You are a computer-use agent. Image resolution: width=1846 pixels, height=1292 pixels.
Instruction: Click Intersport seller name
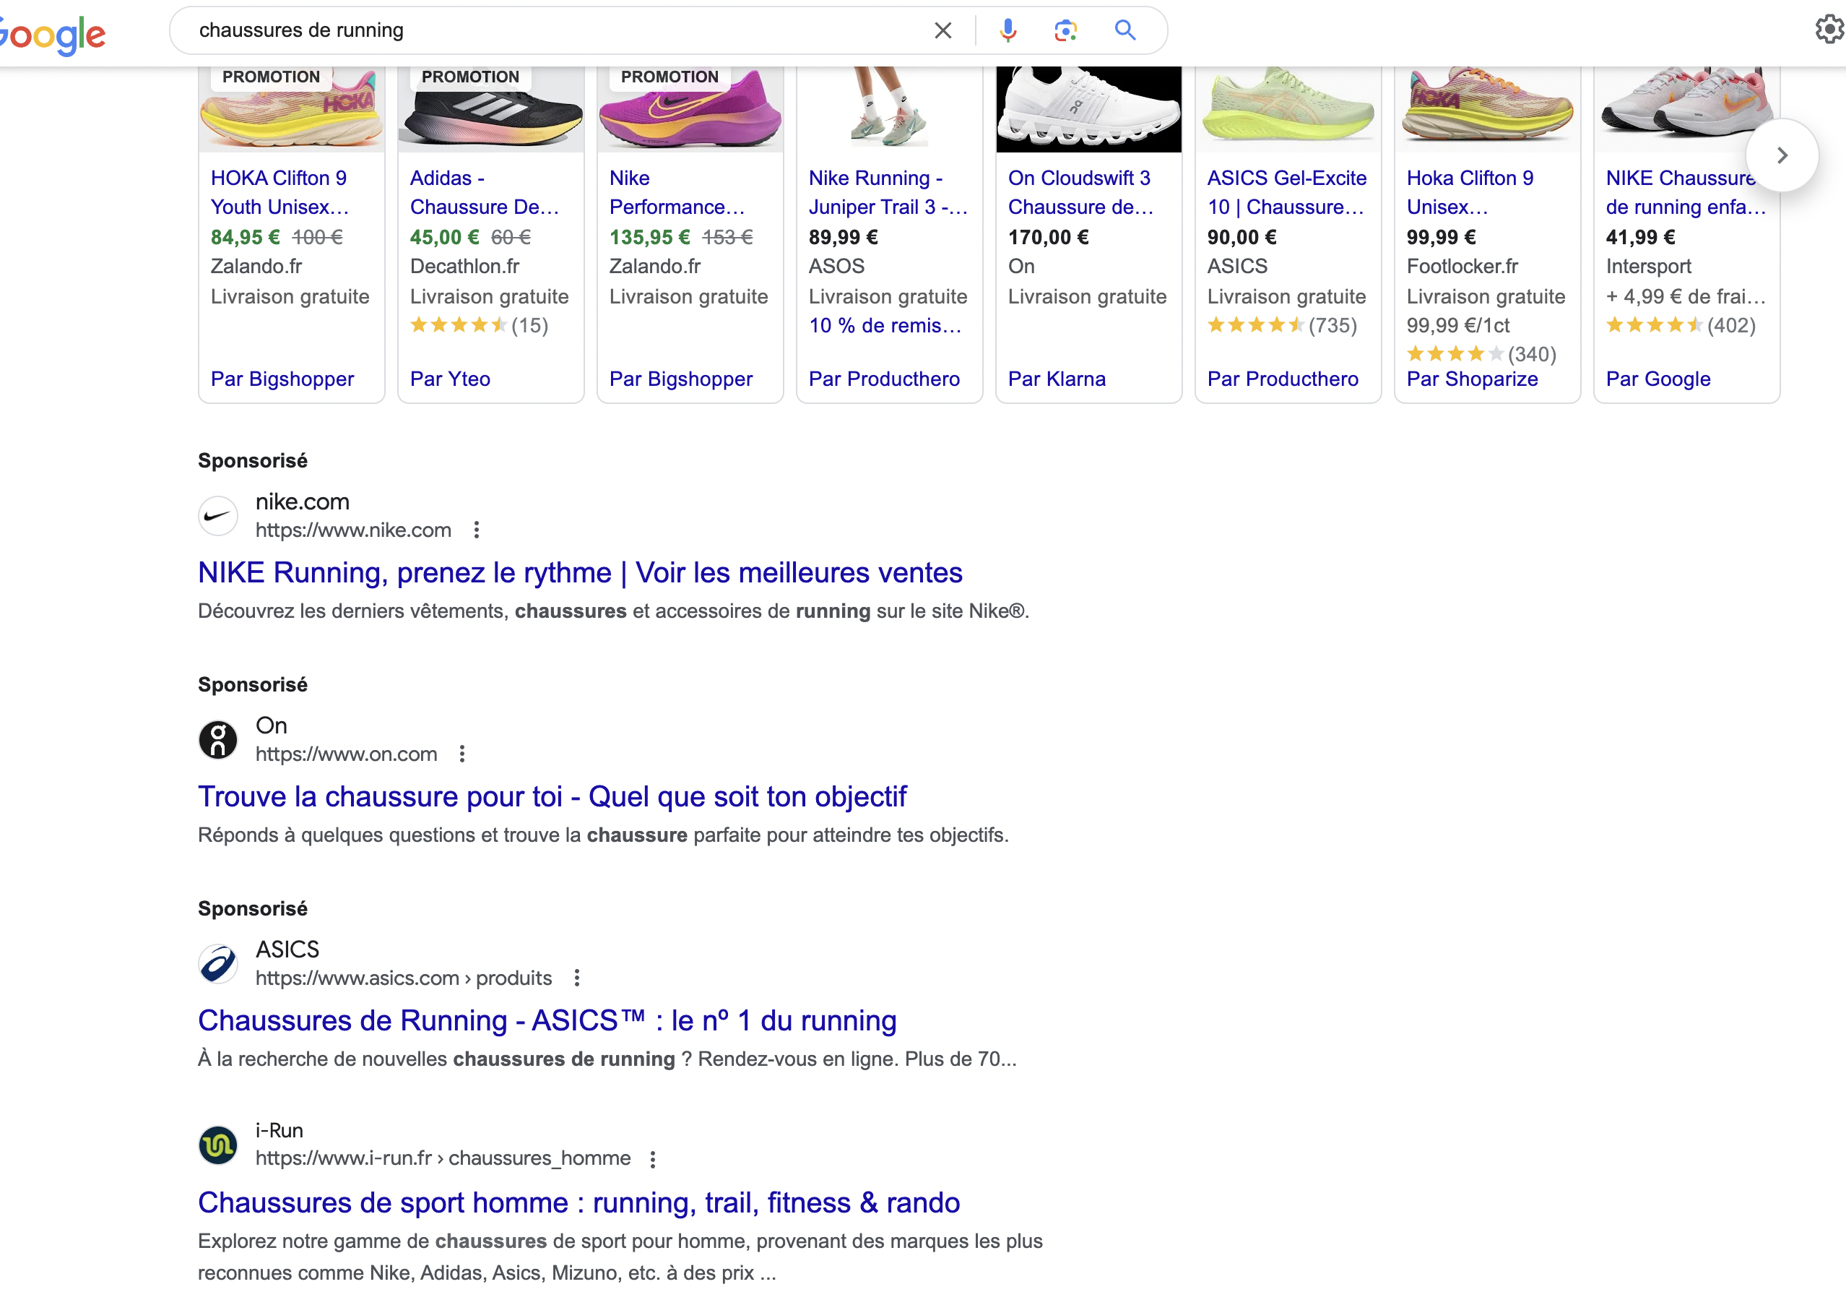pos(1649,267)
